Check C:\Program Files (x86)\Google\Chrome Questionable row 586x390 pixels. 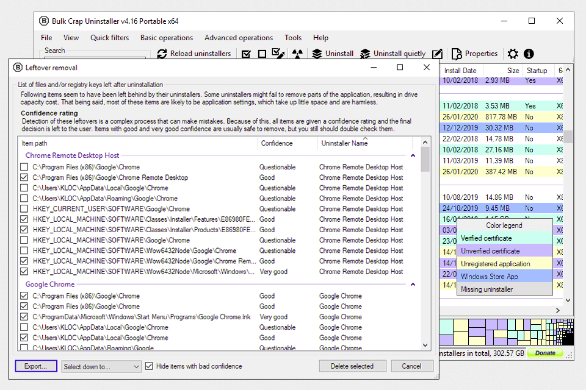point(24,167)
